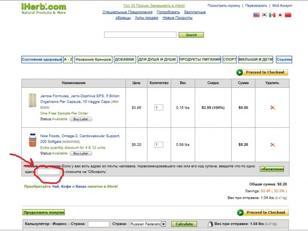Click the green Calculate button

pos(184,224)
